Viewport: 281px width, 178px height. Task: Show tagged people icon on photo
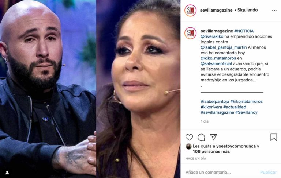[7, 173]
